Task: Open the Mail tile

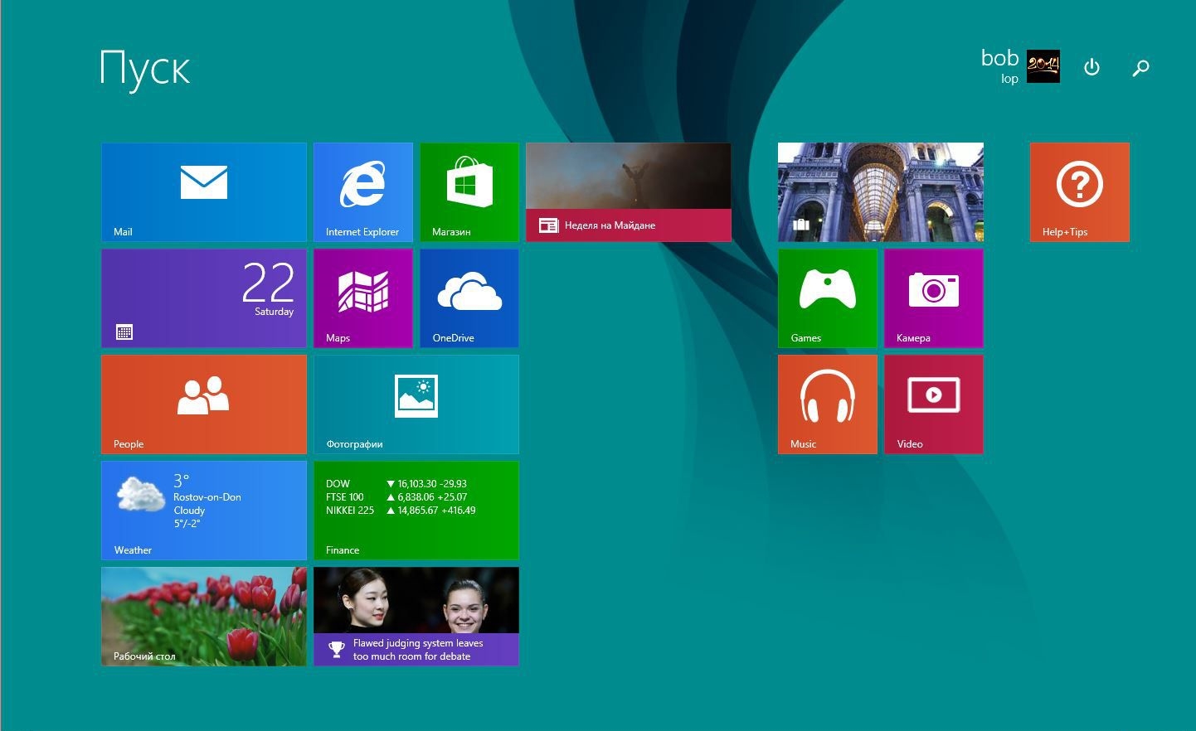Action: [x=203, y=191]
